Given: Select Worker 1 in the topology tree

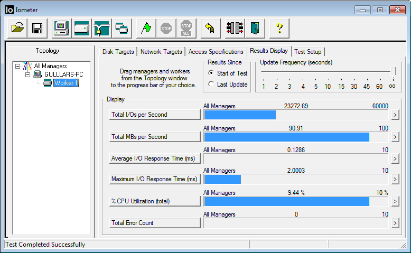Looking at the screenshot, I should pyautogui.click(x=66, y=83).
